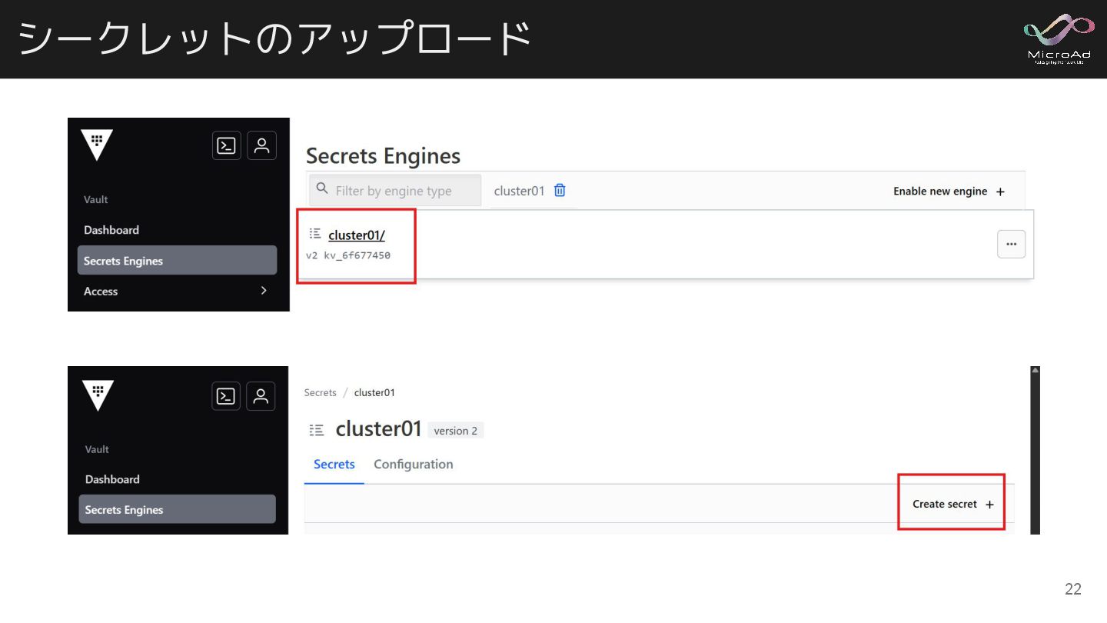
Task: Open console terminal icon in bottom screenshot
Action: pos(226,396)
